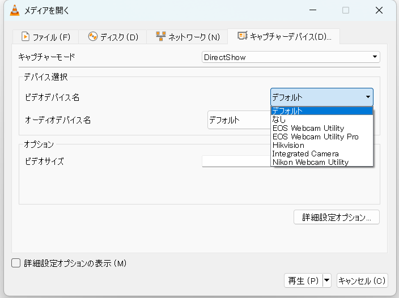
Task: Open 詳細設定オプション... button
Action: [336, 217]
